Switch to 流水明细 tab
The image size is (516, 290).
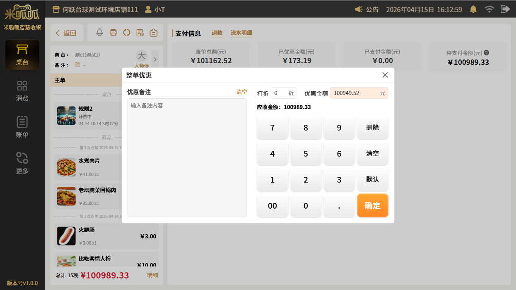[241, 33]
